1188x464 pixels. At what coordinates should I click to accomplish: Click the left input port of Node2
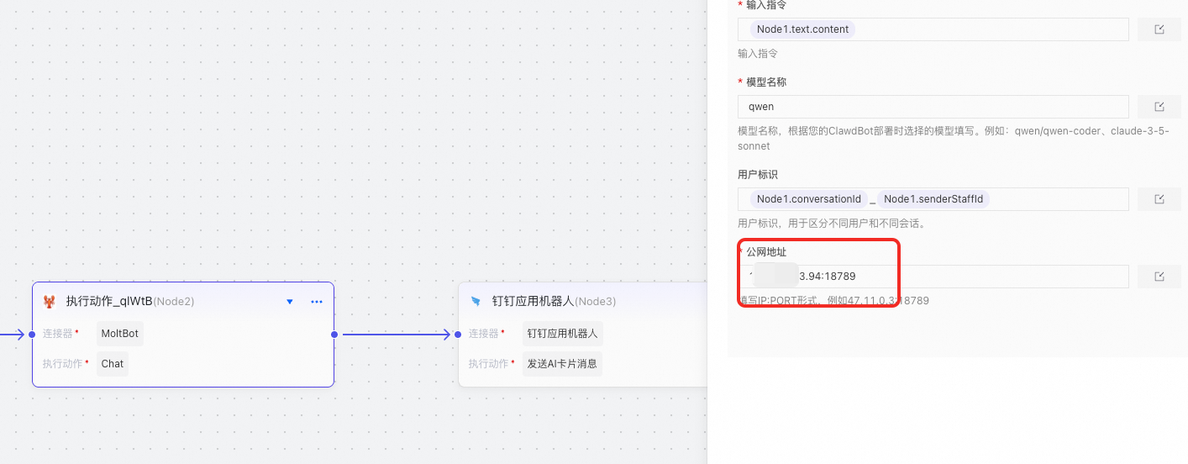pyautogui.click(x=32, y=335)
